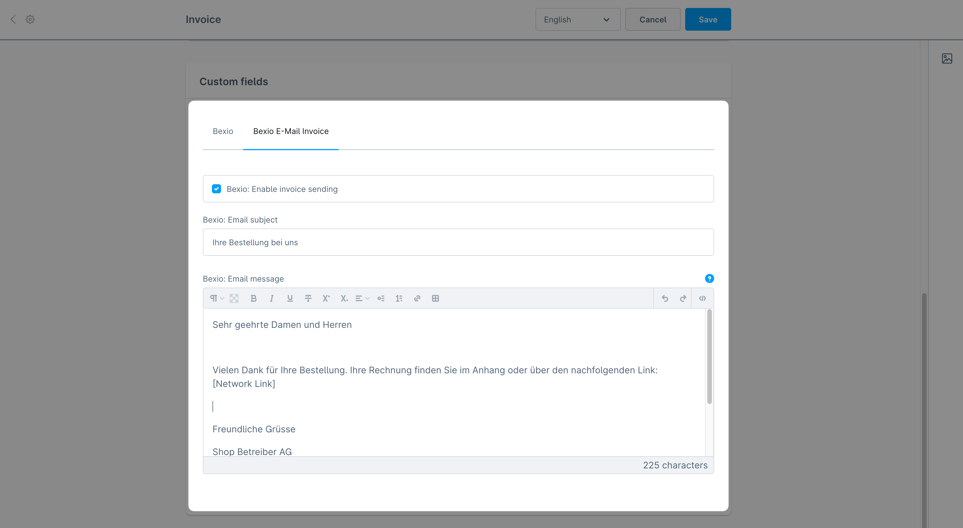Enable the Bexio invoice sending checkbox

click(216, 189)
